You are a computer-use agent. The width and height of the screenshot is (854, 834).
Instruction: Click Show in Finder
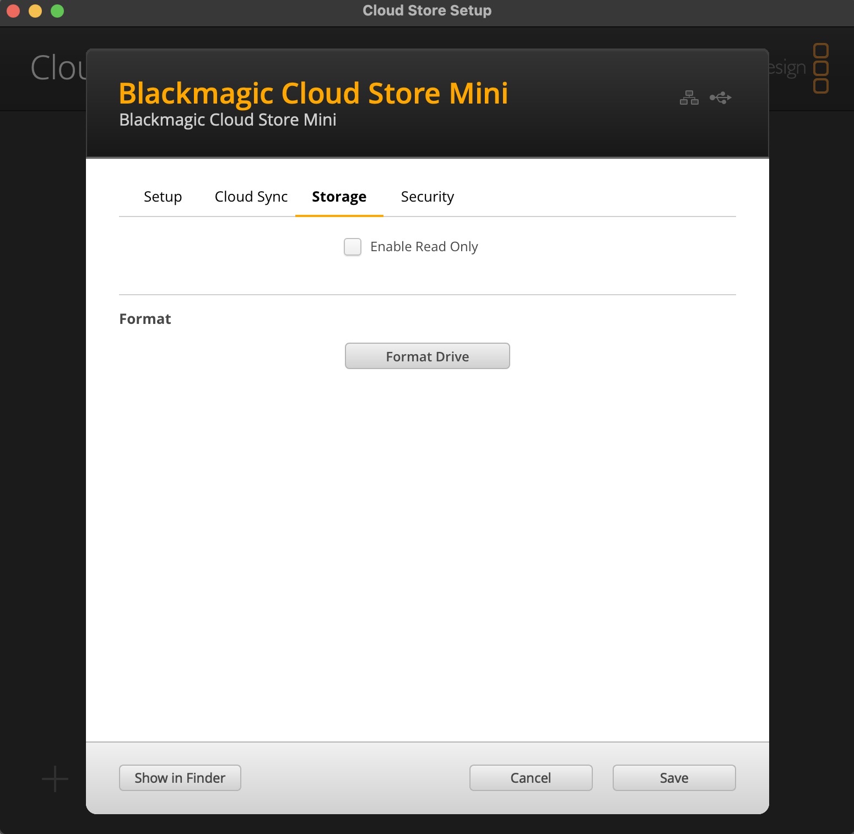(x=180, y=778)
